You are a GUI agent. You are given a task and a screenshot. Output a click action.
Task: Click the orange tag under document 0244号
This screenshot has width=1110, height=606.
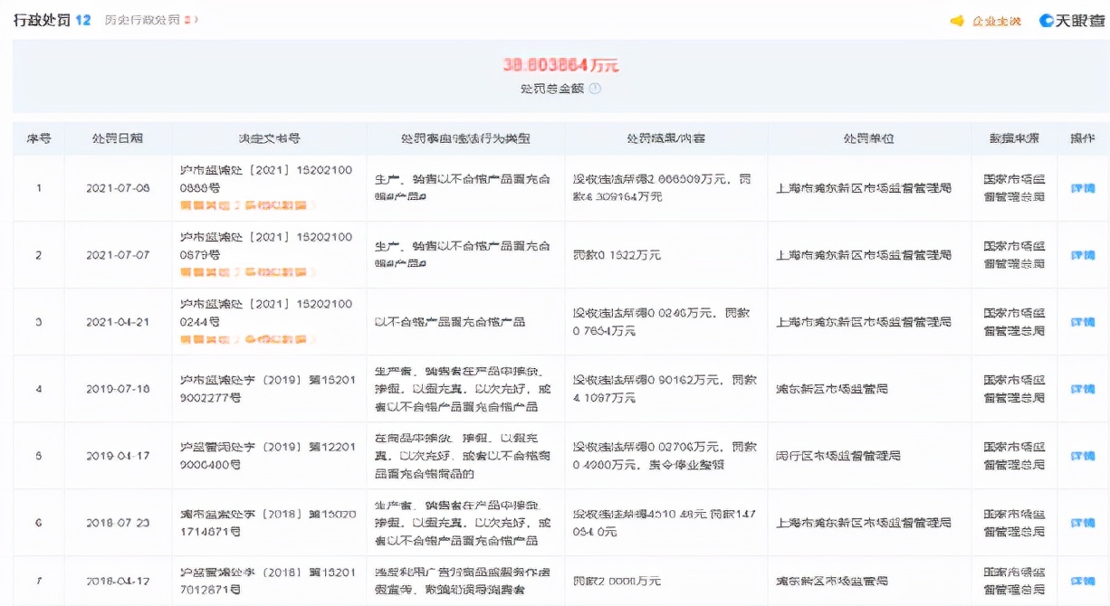point(244,340)
